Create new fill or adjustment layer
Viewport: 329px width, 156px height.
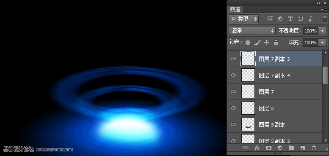click(281, 148)
